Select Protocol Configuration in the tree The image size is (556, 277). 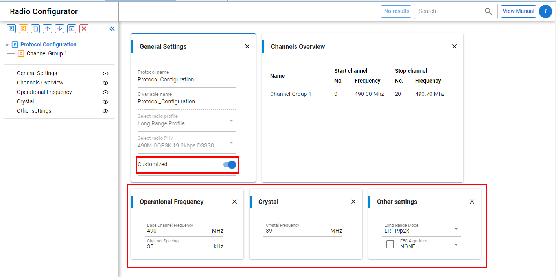tap(48, 44)
